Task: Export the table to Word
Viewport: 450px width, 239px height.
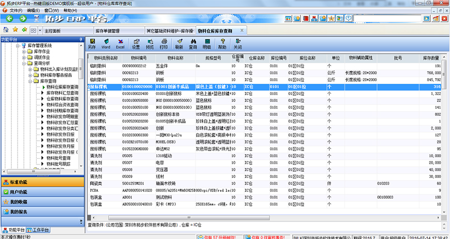Action: click(x=106, y=43)
